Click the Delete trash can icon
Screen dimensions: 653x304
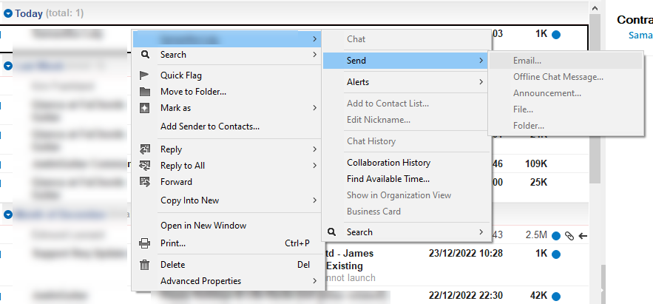point(145,265)
